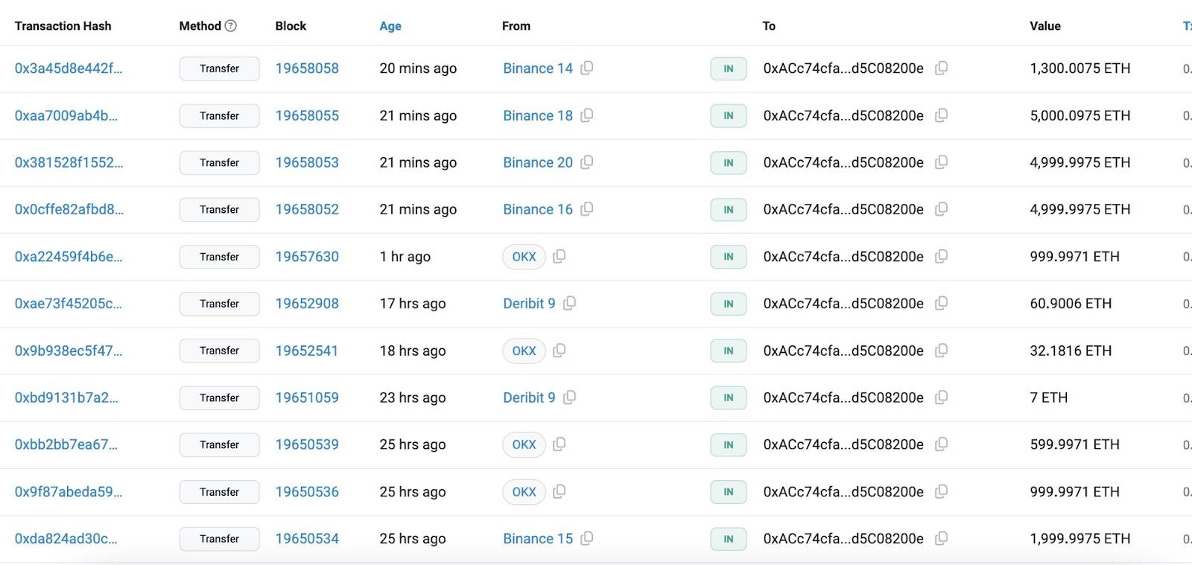
Task: Open transaction 0xae73f45205c...
Action: [69, 303]
